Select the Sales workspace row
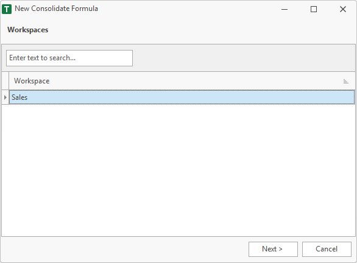This screenshot has height=263, width=357. (182, 97)
